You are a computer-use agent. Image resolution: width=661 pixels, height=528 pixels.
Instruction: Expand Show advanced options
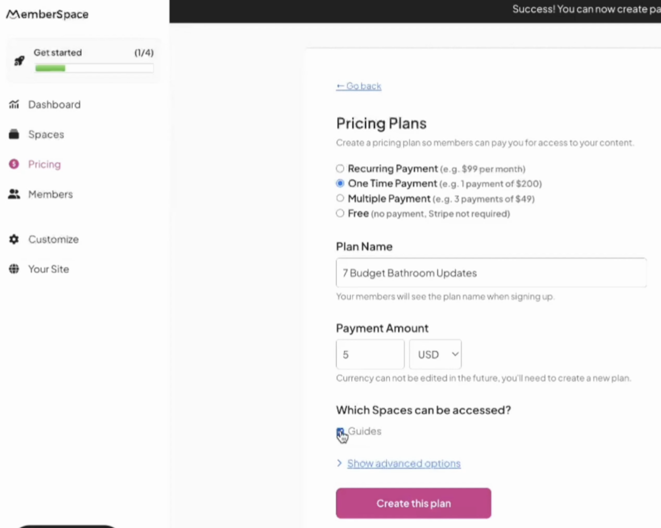(403, 463)
